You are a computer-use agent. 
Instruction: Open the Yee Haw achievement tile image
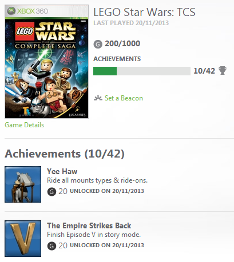pyautogui.click(x=23, y=184)
